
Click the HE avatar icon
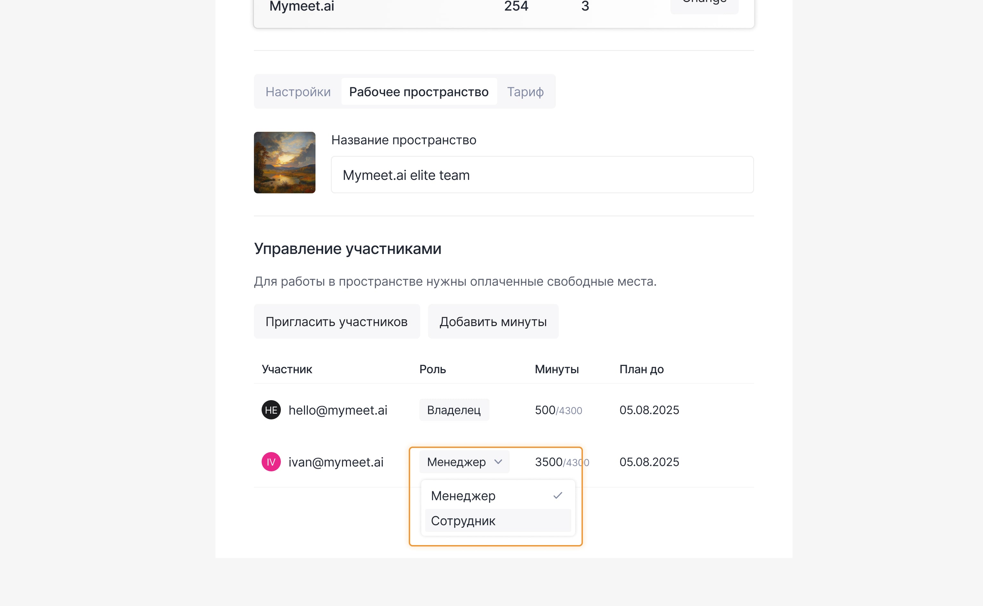271,410
